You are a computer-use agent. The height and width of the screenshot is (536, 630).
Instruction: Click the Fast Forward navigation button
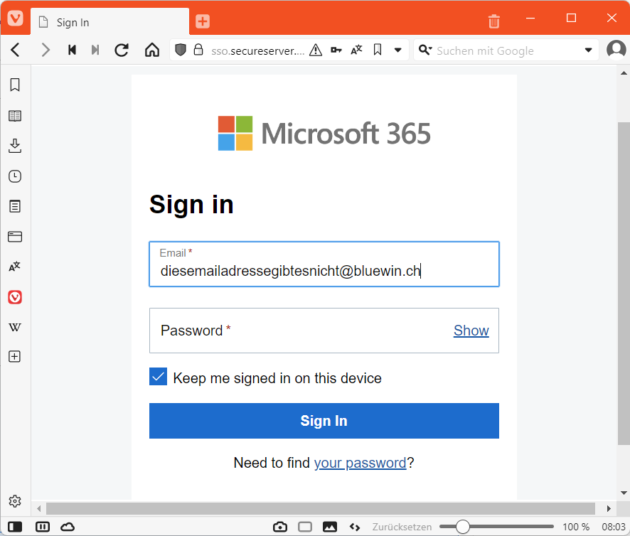95,50
